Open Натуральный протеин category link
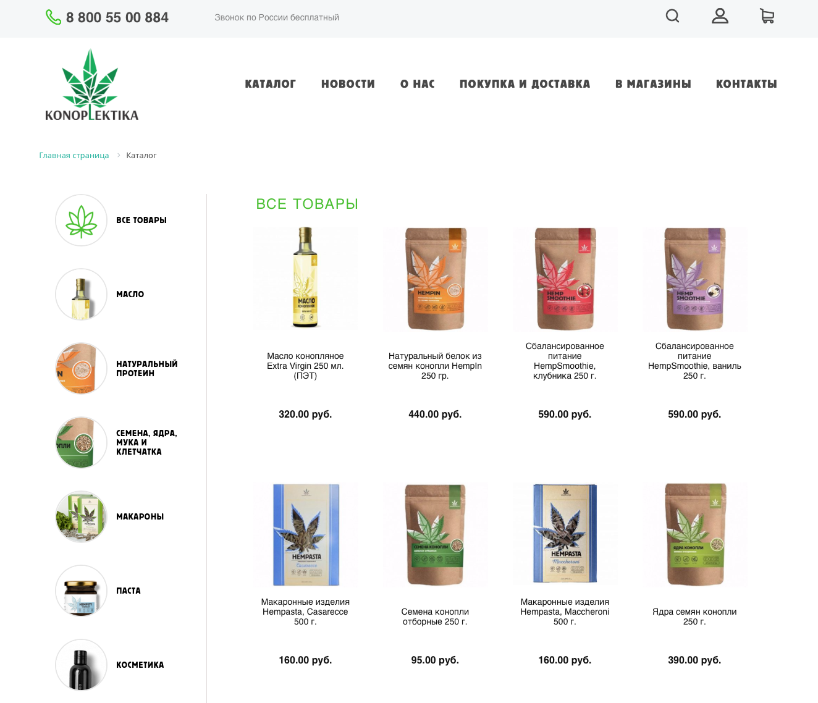The image size is (818, 703). coord(147,369)
